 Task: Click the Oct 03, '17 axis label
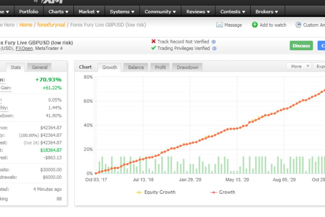[x=96, y=180]
